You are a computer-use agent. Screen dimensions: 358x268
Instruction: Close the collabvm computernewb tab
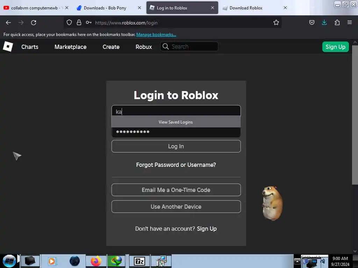click(67, 8)
